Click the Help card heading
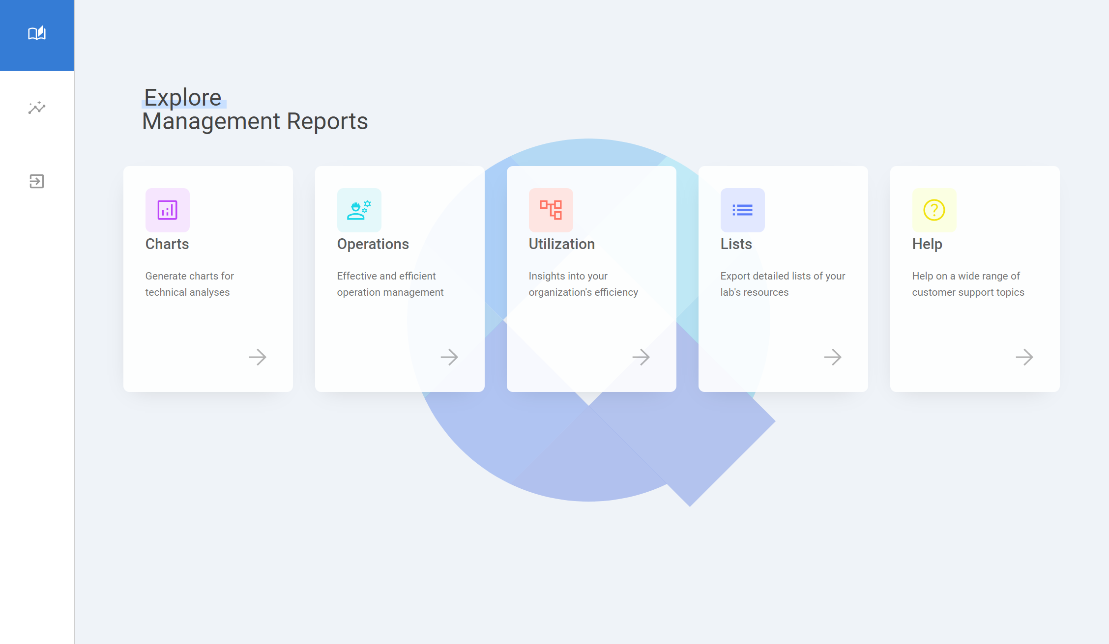1109x644 pixels. coord(927,244)
